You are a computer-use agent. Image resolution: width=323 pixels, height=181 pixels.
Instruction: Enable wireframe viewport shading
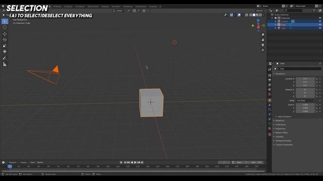251,15
